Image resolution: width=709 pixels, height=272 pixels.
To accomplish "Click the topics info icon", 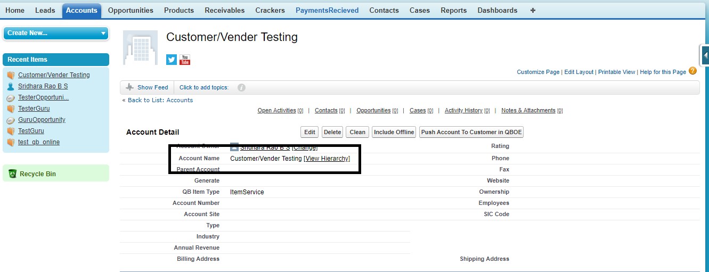I will [x=241, y=87].
